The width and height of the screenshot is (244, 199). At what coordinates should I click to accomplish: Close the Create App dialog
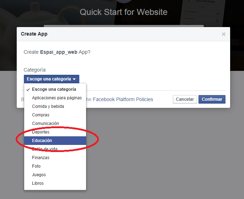tap(223, 34)
